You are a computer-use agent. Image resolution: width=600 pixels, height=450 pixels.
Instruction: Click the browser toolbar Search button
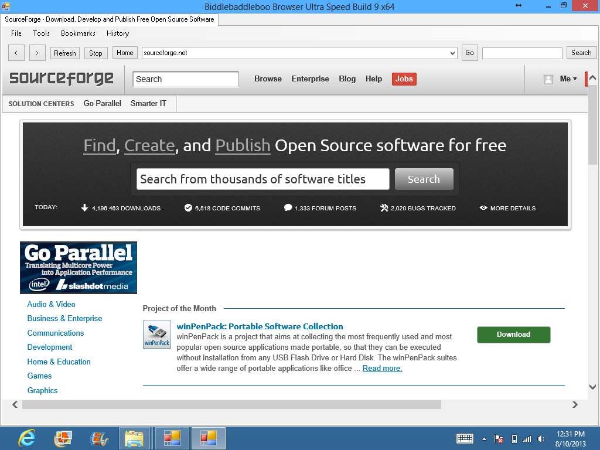click(x=581, y=52)
